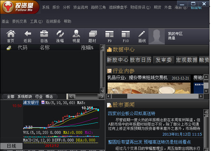Open the 帮助 menu
211x151 pixels.
point(68,21)
